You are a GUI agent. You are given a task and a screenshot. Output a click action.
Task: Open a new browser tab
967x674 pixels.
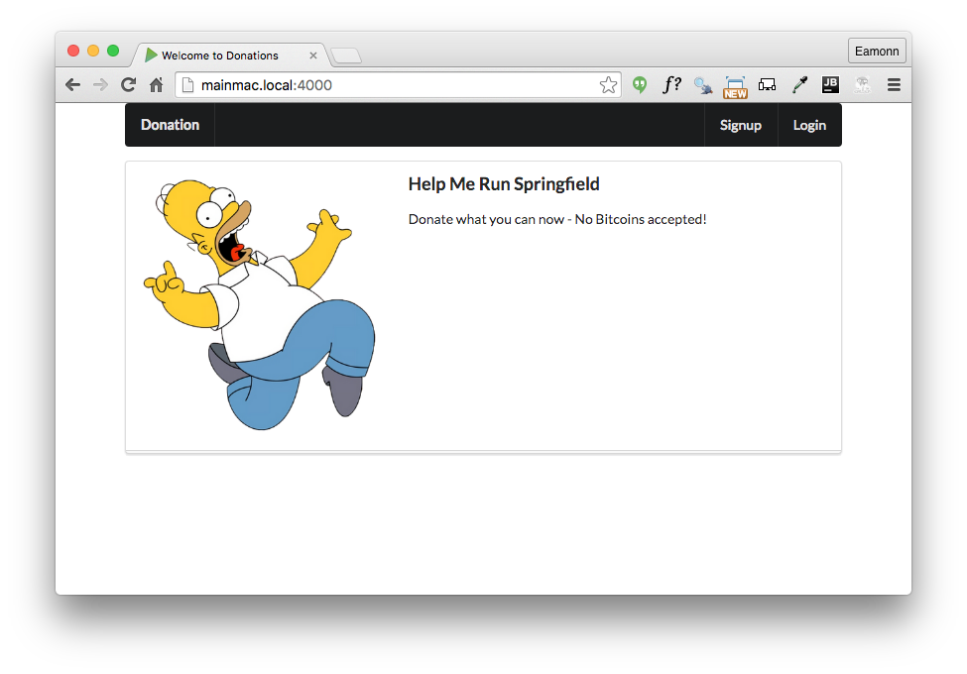[x=346, y=56]
